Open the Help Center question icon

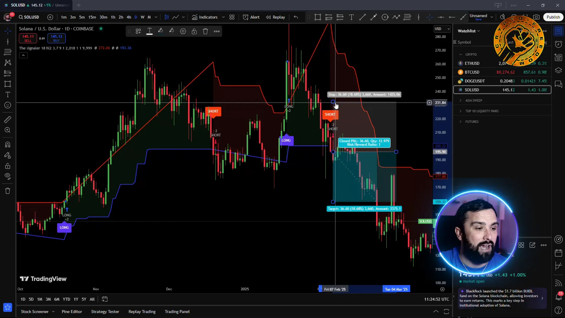click(558, 310)
